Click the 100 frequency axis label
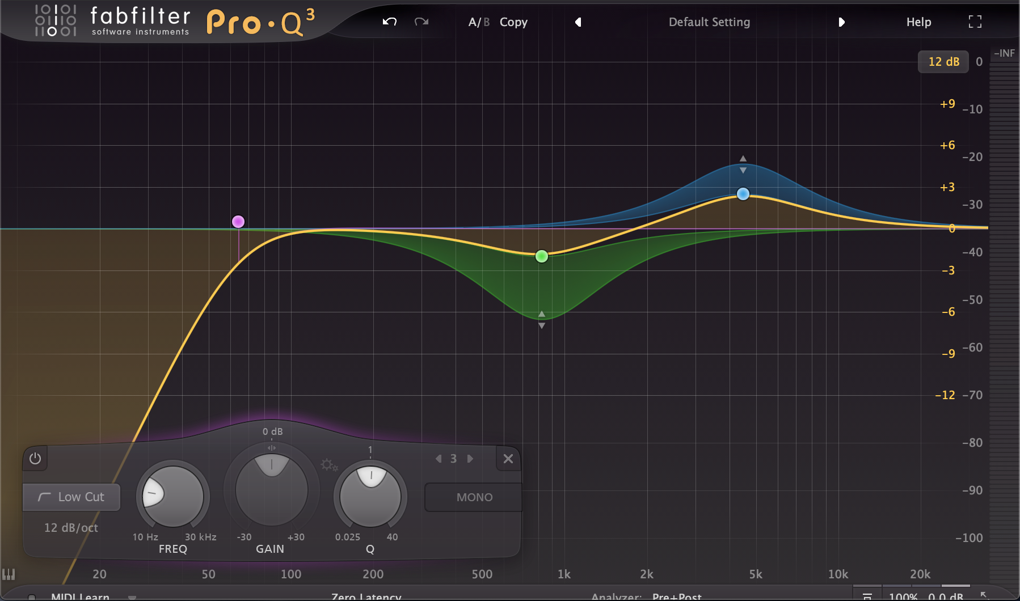Image resolution: width=1020 pixels, height=601 pixels. (x=291, y=574)
